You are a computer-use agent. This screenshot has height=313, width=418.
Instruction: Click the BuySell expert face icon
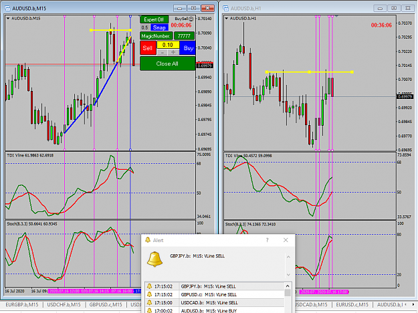(191, 19)
